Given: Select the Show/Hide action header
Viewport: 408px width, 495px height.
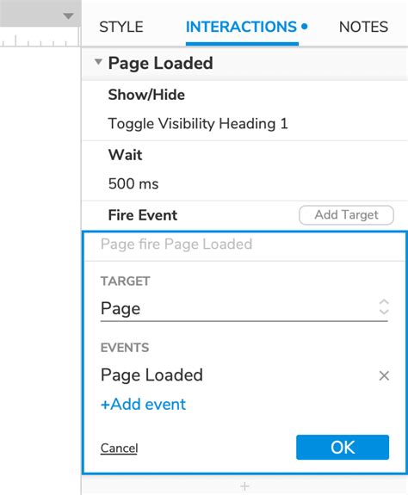Looking at the screenshot, I should [146, 95].
